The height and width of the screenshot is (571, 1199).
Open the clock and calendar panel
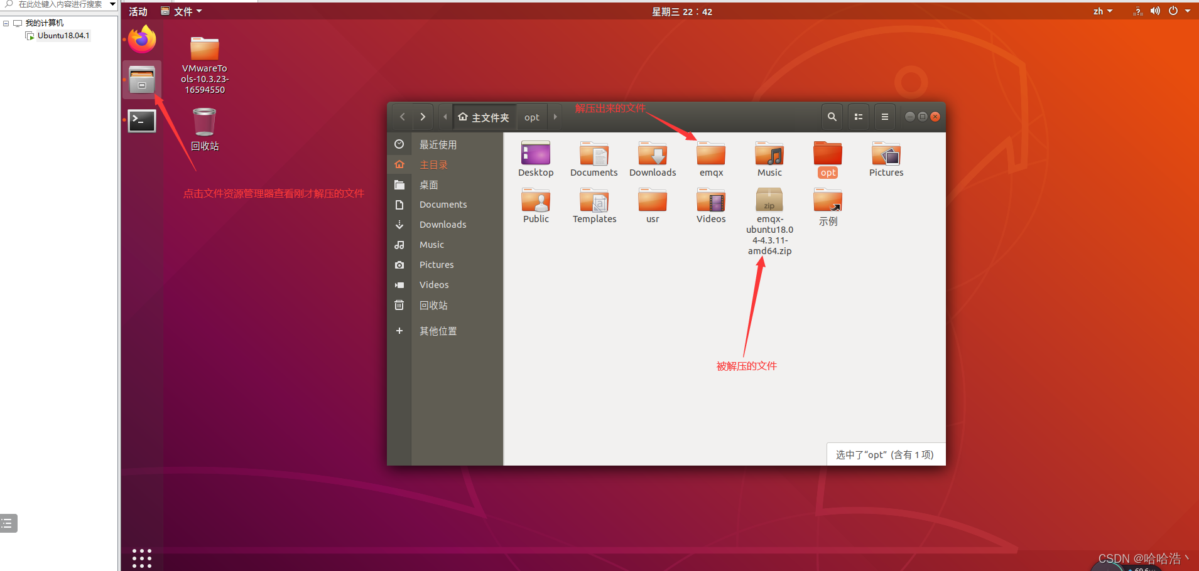(x=681, y=11)
